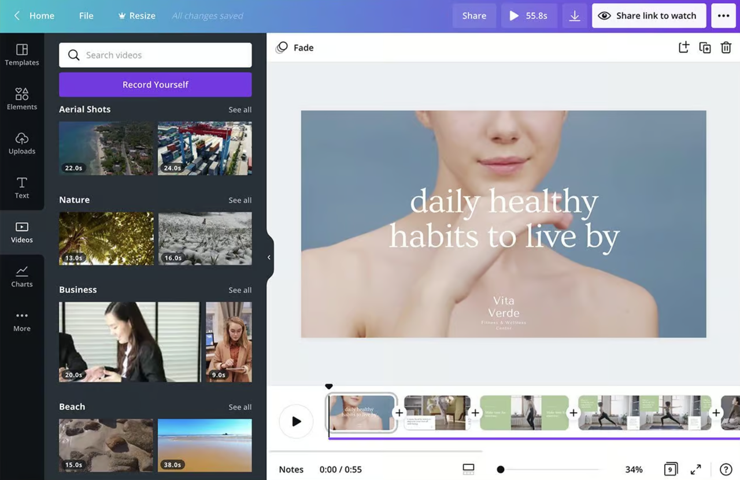
Task: Toggle the timeline thumbnail view
Action: pos(468,469)
